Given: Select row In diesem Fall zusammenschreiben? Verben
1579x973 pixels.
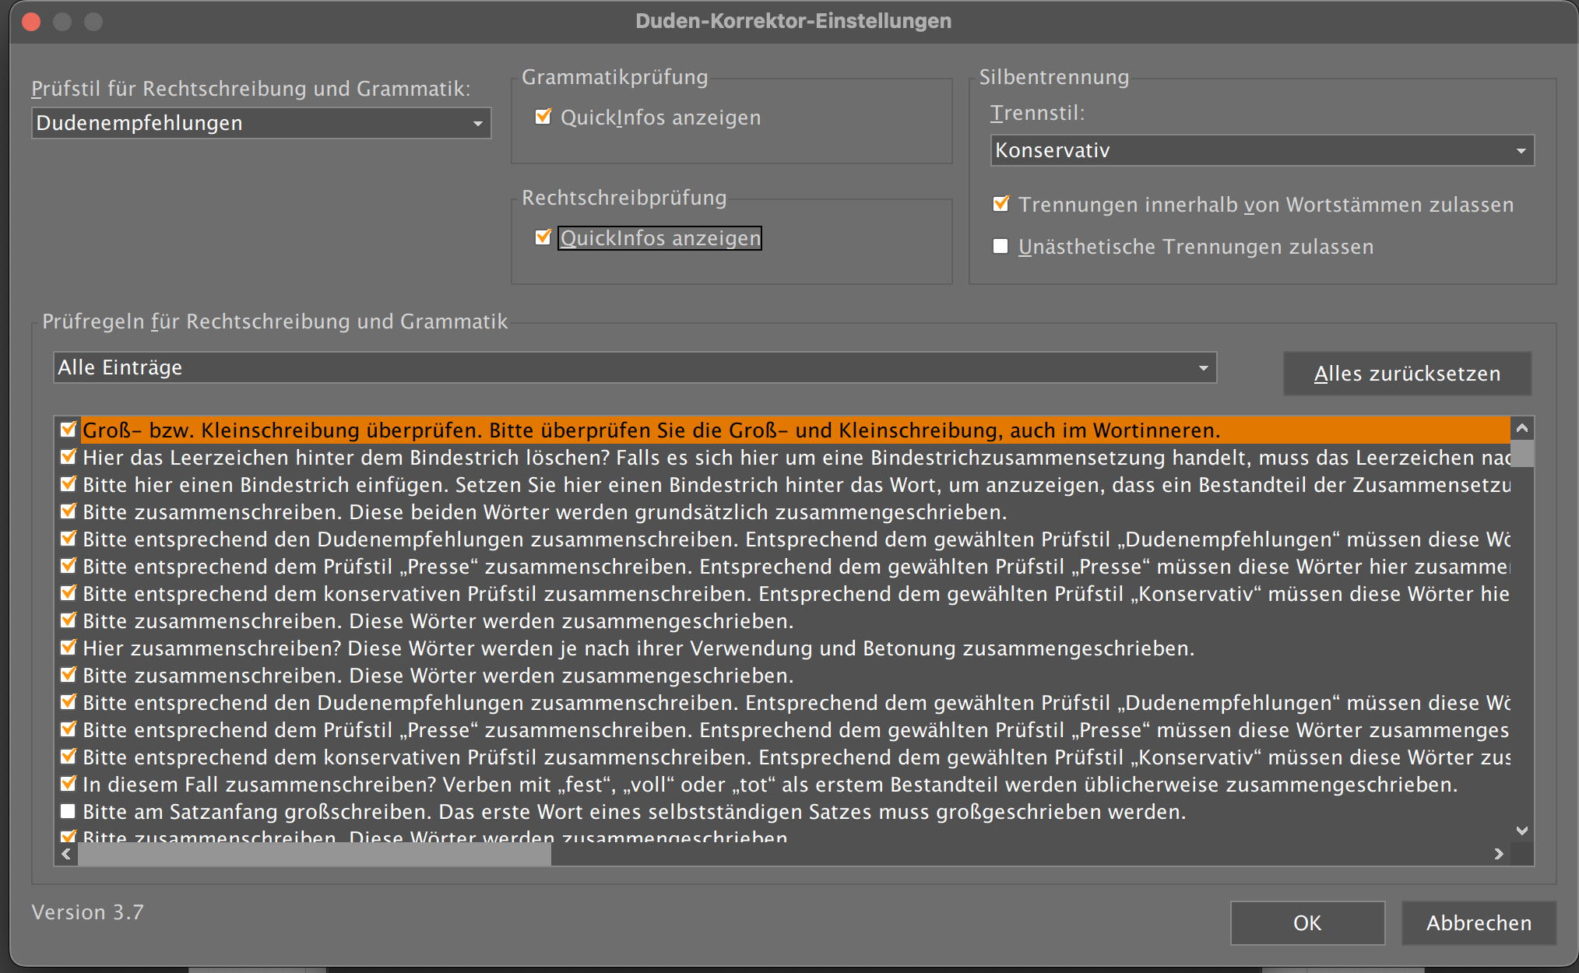Looking at the screenshot, I should pos(796,784).
